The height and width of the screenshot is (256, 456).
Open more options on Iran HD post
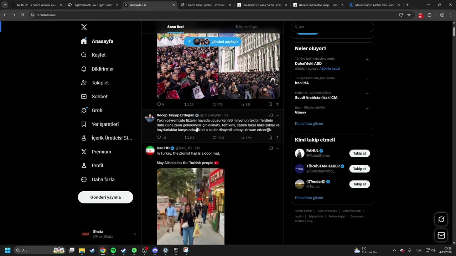click(278, 148)
